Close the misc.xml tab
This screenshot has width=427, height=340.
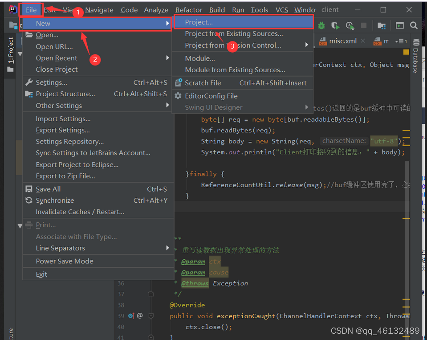click(x=363, y=41)
